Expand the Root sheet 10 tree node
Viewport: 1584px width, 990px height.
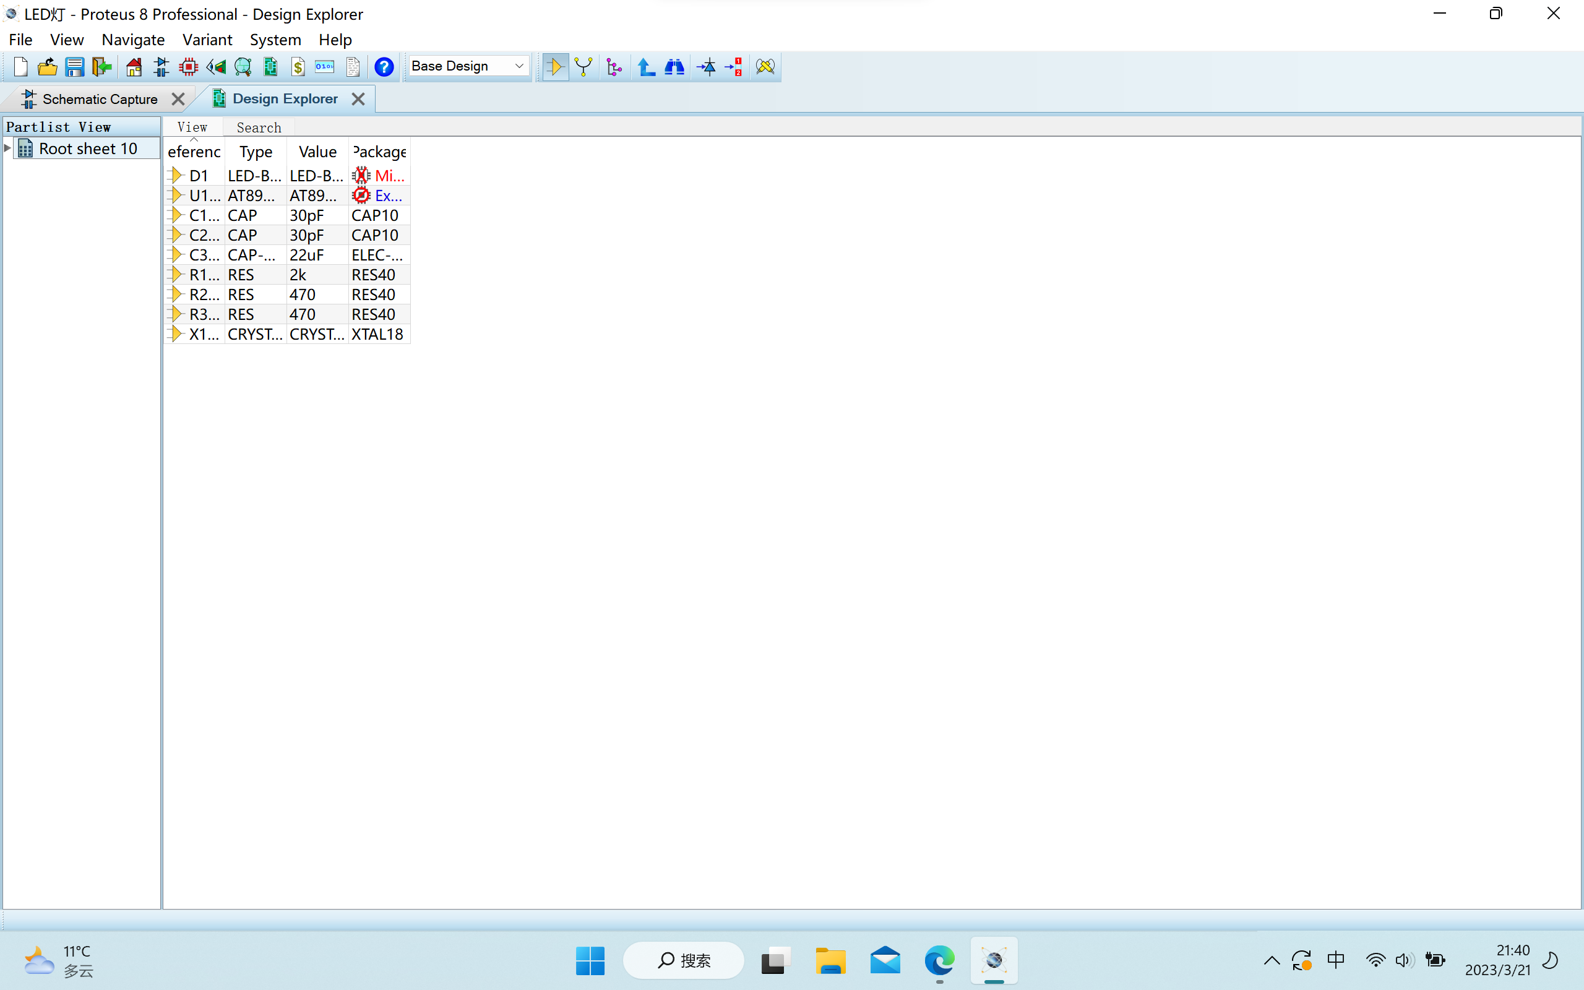(7, 148)
